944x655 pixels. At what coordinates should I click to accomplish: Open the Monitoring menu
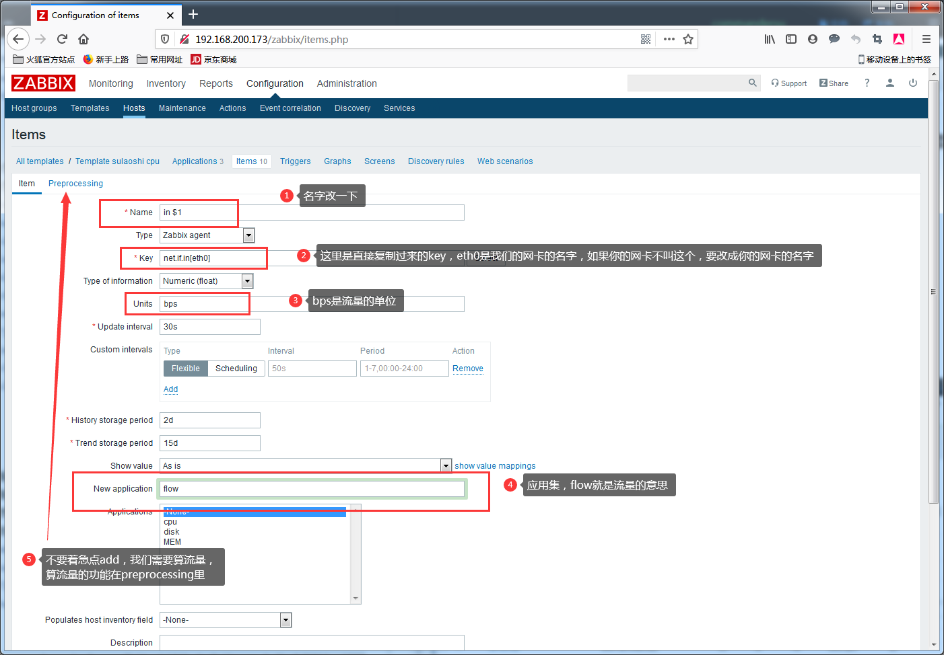[111, 83]
